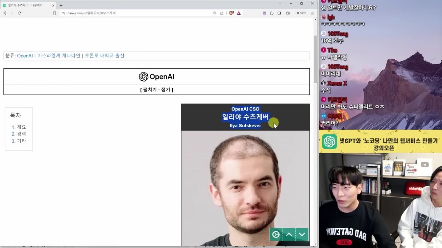
Task: Click the purple extension icon in toolbar
Action: [x=264, y=13]
